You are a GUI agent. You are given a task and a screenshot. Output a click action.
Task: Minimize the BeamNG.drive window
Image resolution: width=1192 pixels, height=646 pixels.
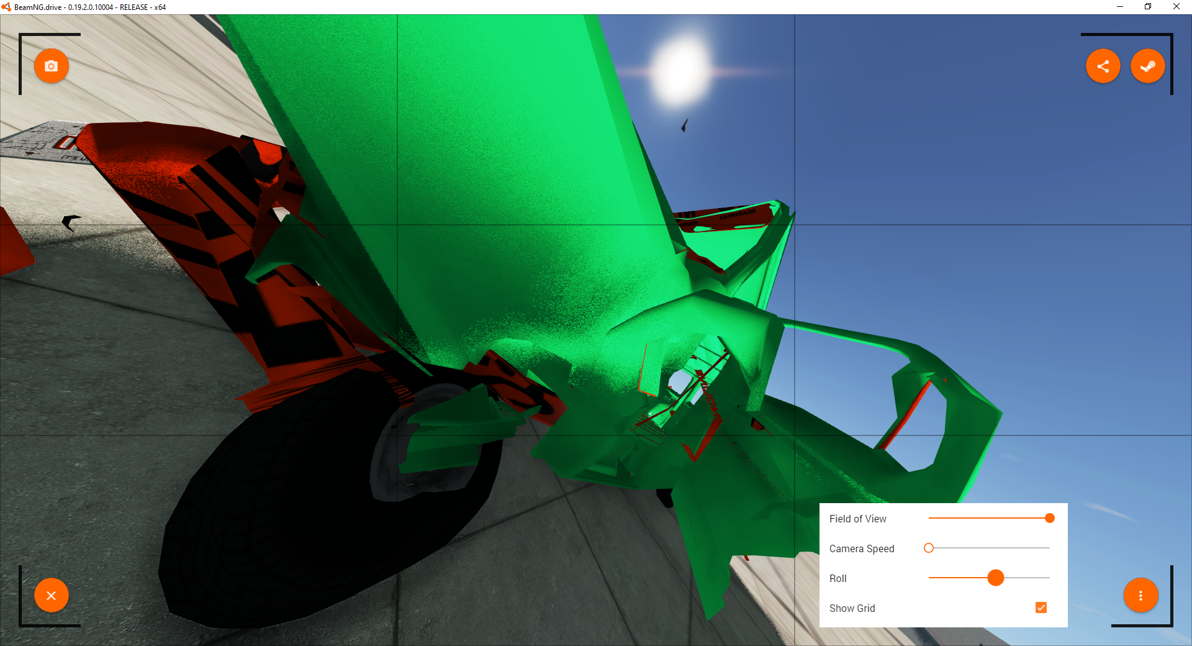1120,7
